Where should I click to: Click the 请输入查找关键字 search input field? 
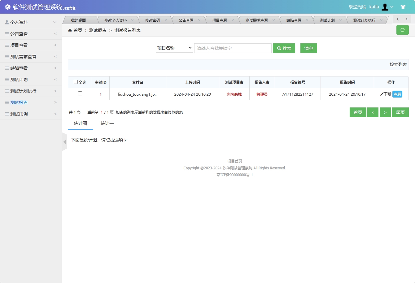(233, 48)
